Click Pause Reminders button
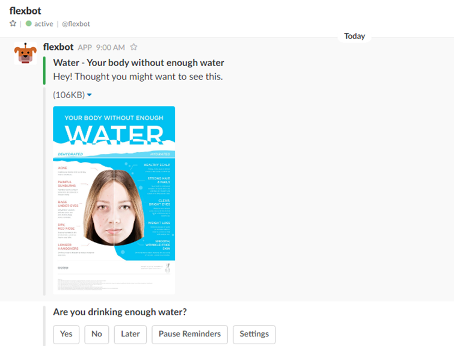This screenshot has height=346, width=454. [189, 335]
